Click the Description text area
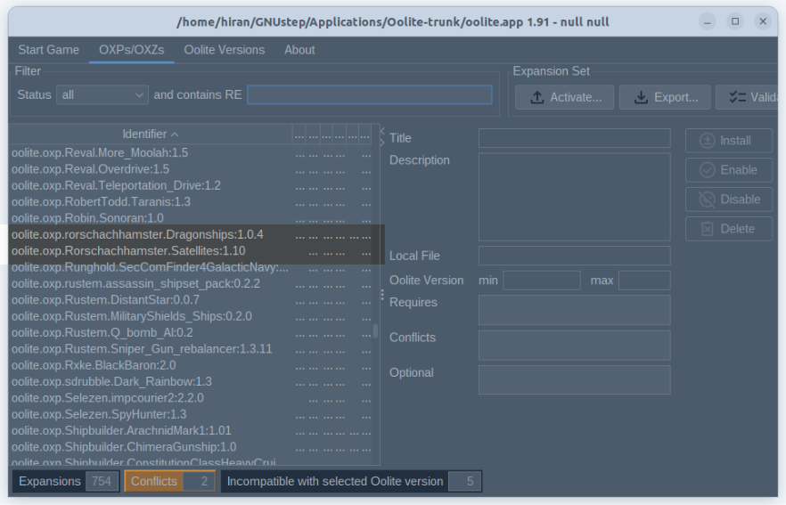This screenshot has height=505, width=786. click(575, 197)
